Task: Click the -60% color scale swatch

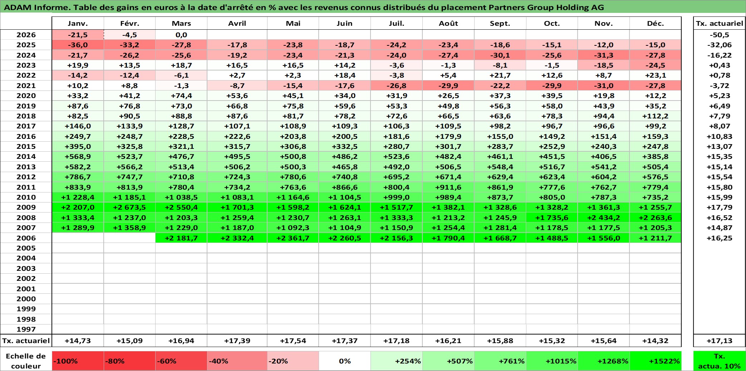Action: tap(181, 361)
